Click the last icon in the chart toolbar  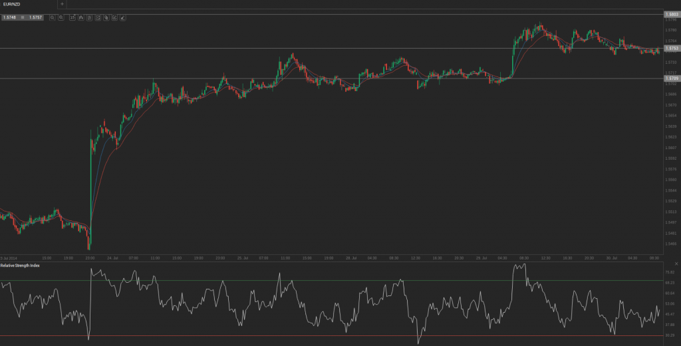[123, 17]
